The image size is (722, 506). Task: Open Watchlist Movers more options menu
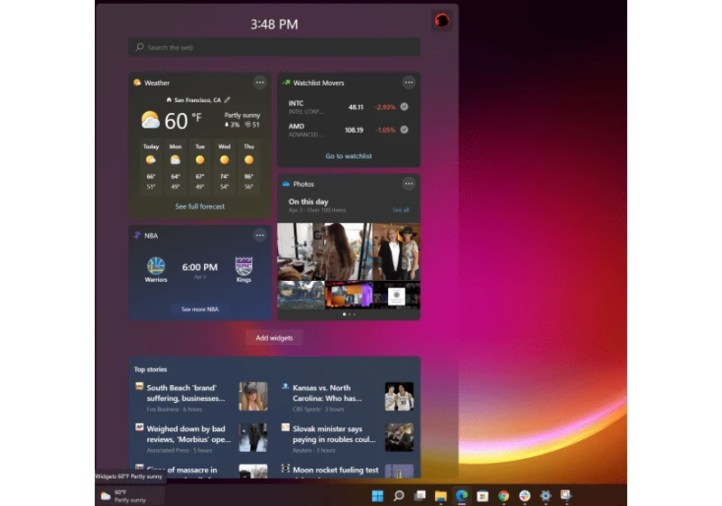(409, 82)
